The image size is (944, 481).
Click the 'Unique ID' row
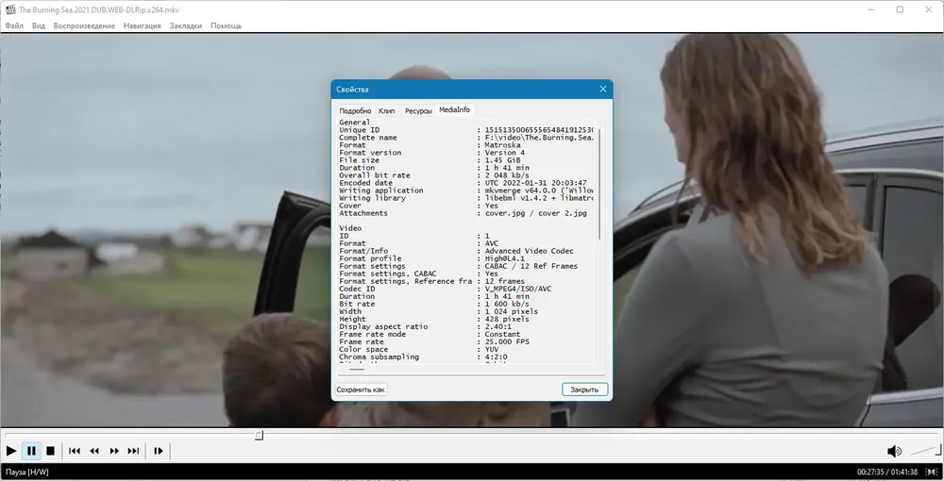(x=466, y=130)
